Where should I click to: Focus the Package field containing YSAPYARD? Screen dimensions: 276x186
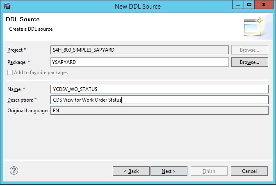pos(139,62)
